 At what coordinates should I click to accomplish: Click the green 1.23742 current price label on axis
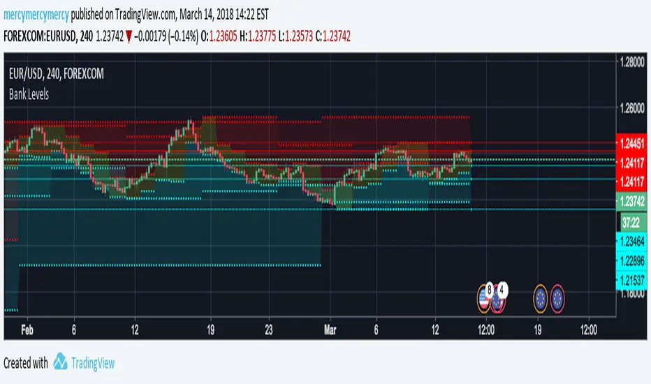click(631, 202)
